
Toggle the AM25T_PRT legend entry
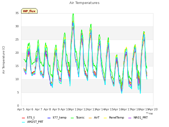point(32,122)
